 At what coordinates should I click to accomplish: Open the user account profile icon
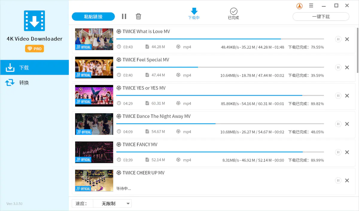click(299, 6)
